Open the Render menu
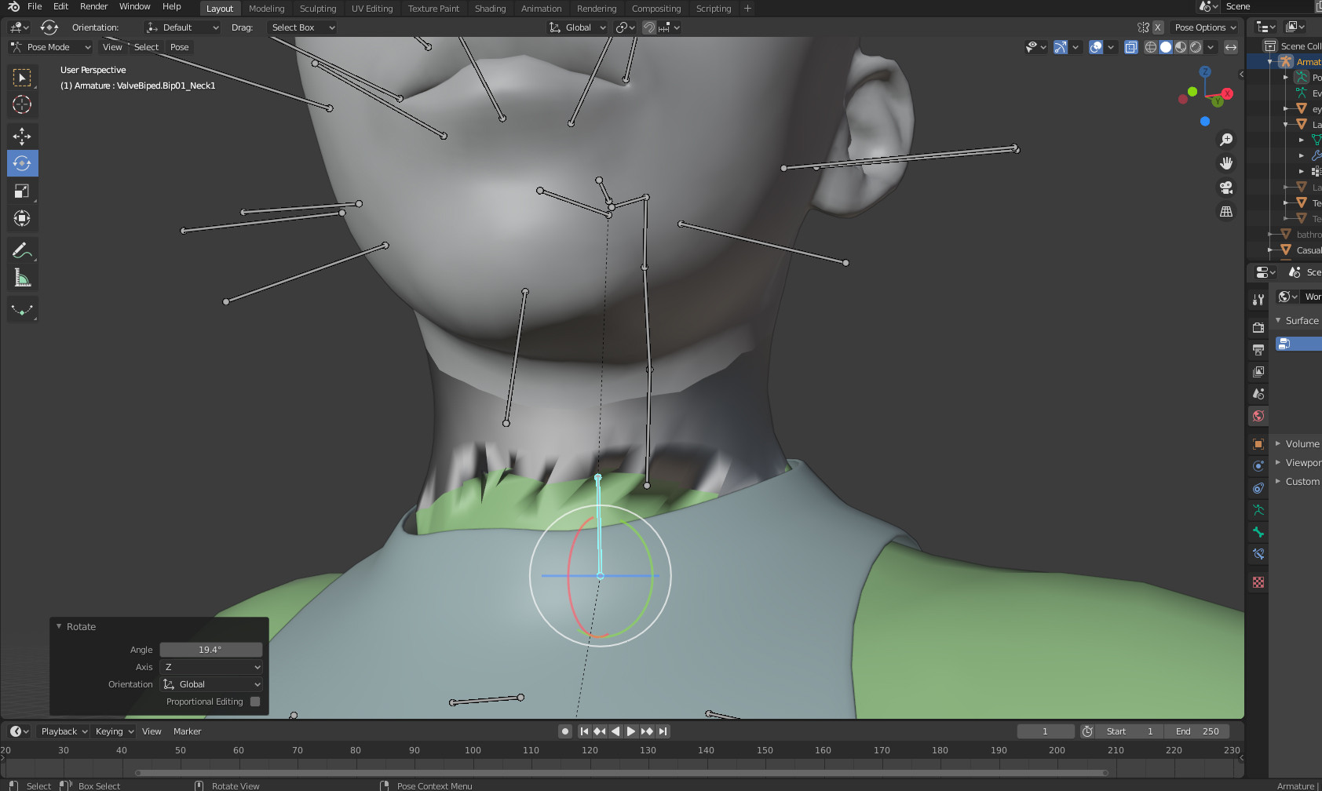 (x=93, y=6)
